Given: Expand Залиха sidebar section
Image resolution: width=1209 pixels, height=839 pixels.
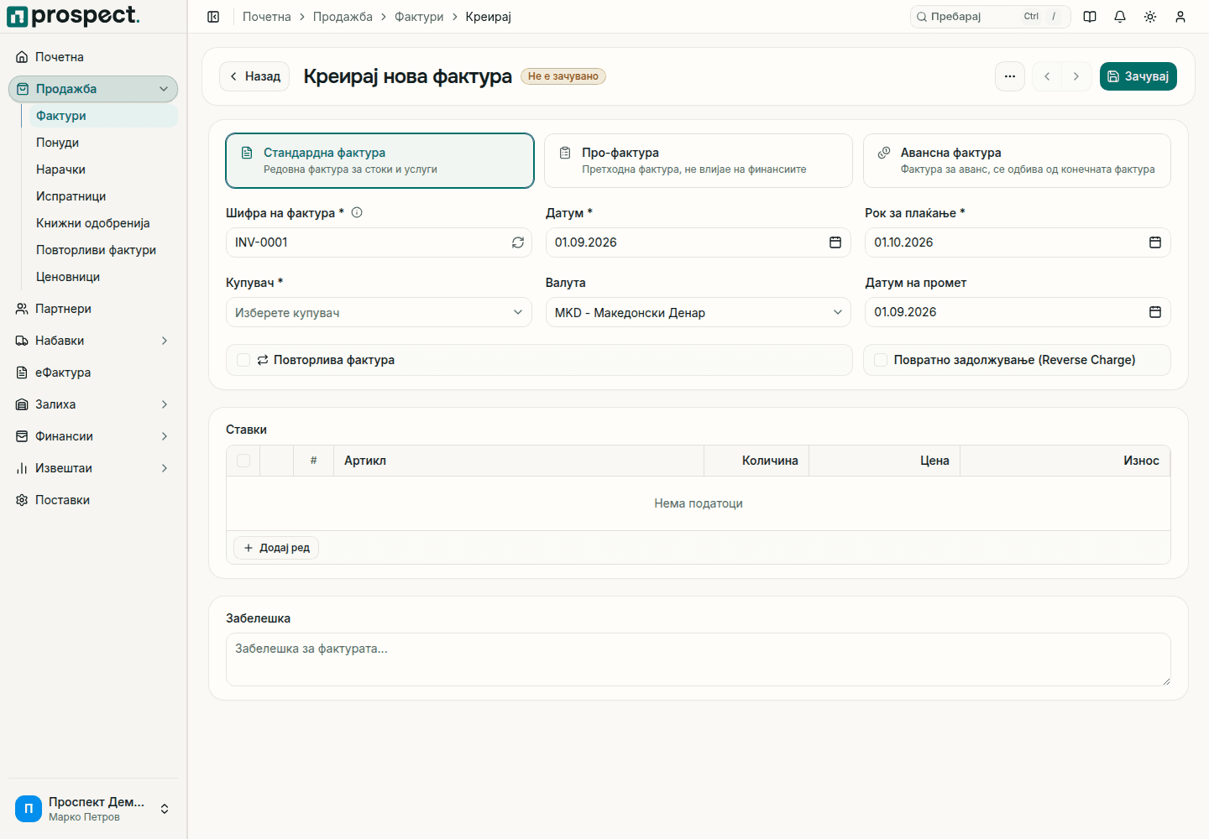Looking at the screenshot, I should 93,404.
